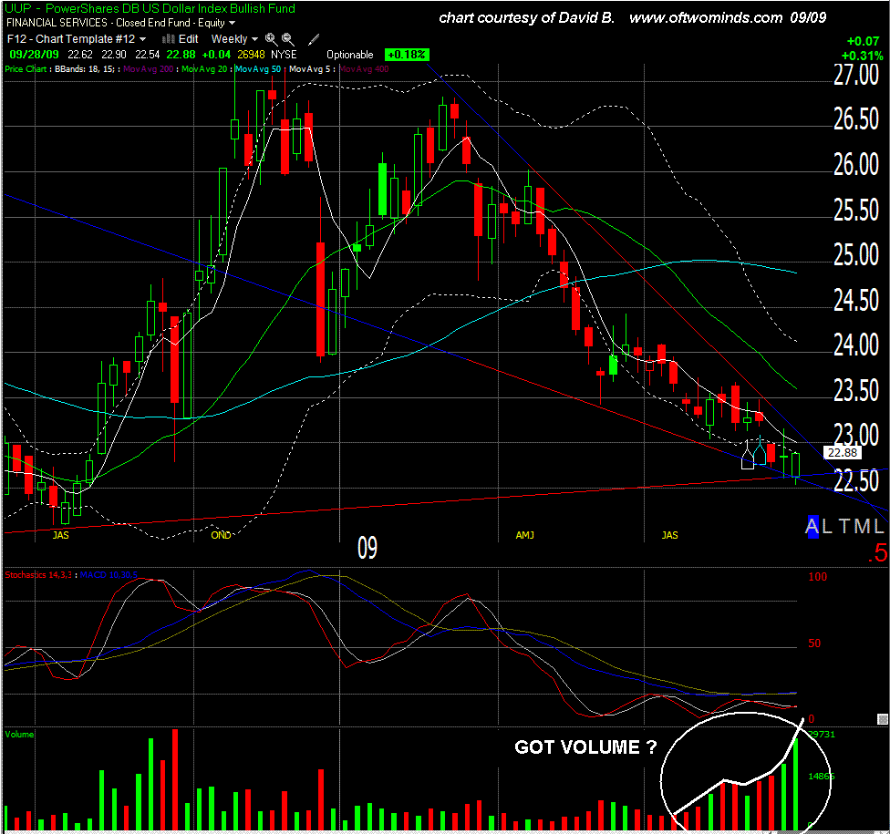Click the red 100 stochastics scale label
Screen dimensions: 890x834
coord(817,577)
